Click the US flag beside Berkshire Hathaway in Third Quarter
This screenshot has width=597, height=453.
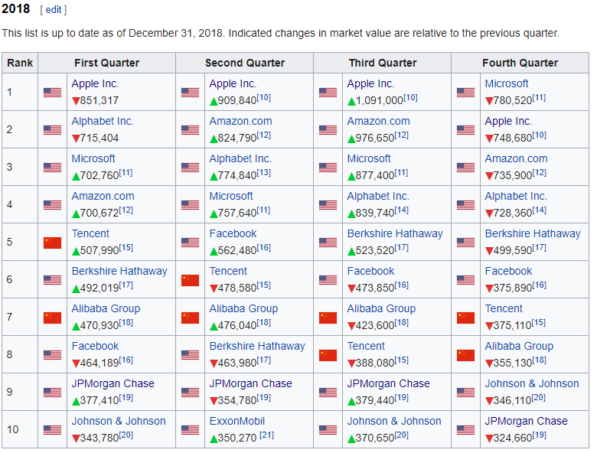click(328, 243)
